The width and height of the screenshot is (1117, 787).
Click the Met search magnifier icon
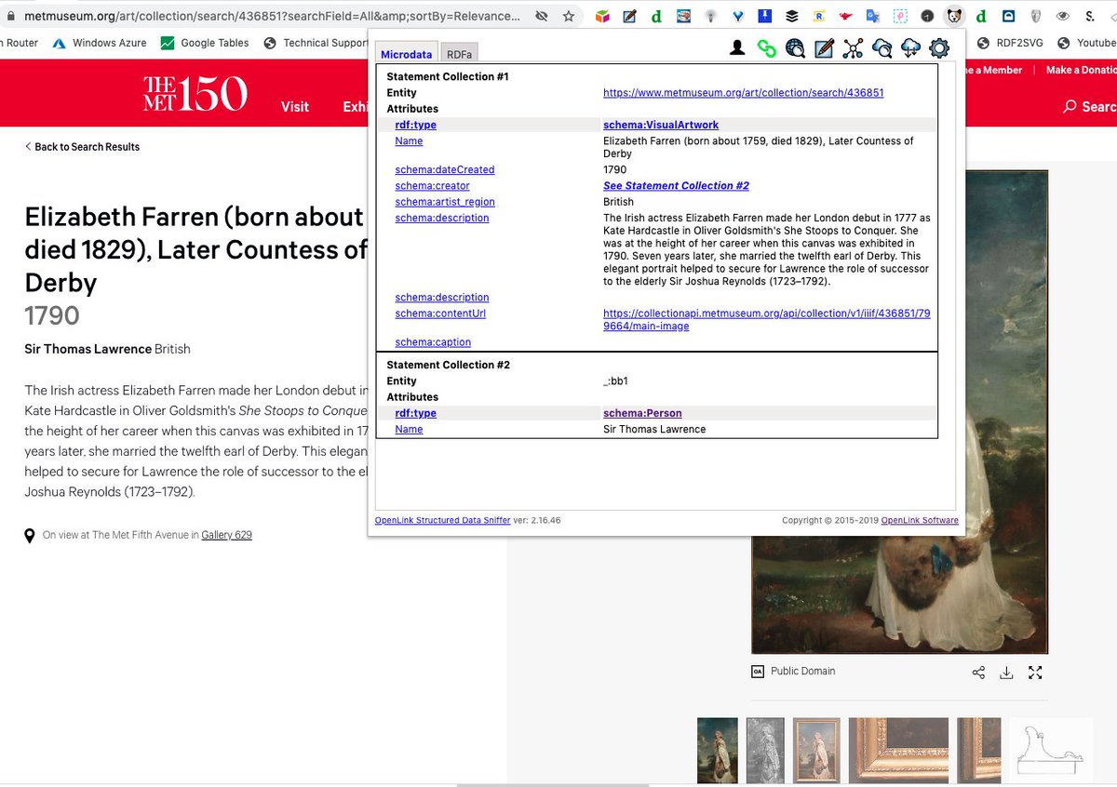click(x=1070, y=106)
